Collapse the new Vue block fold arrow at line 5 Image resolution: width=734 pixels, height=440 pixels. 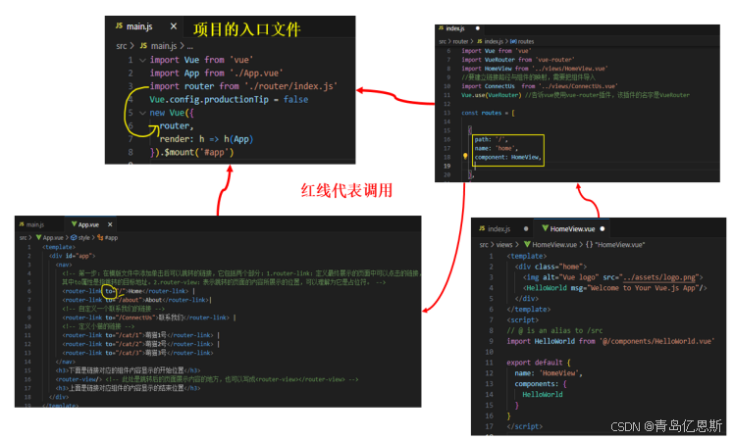click(142, 113)
